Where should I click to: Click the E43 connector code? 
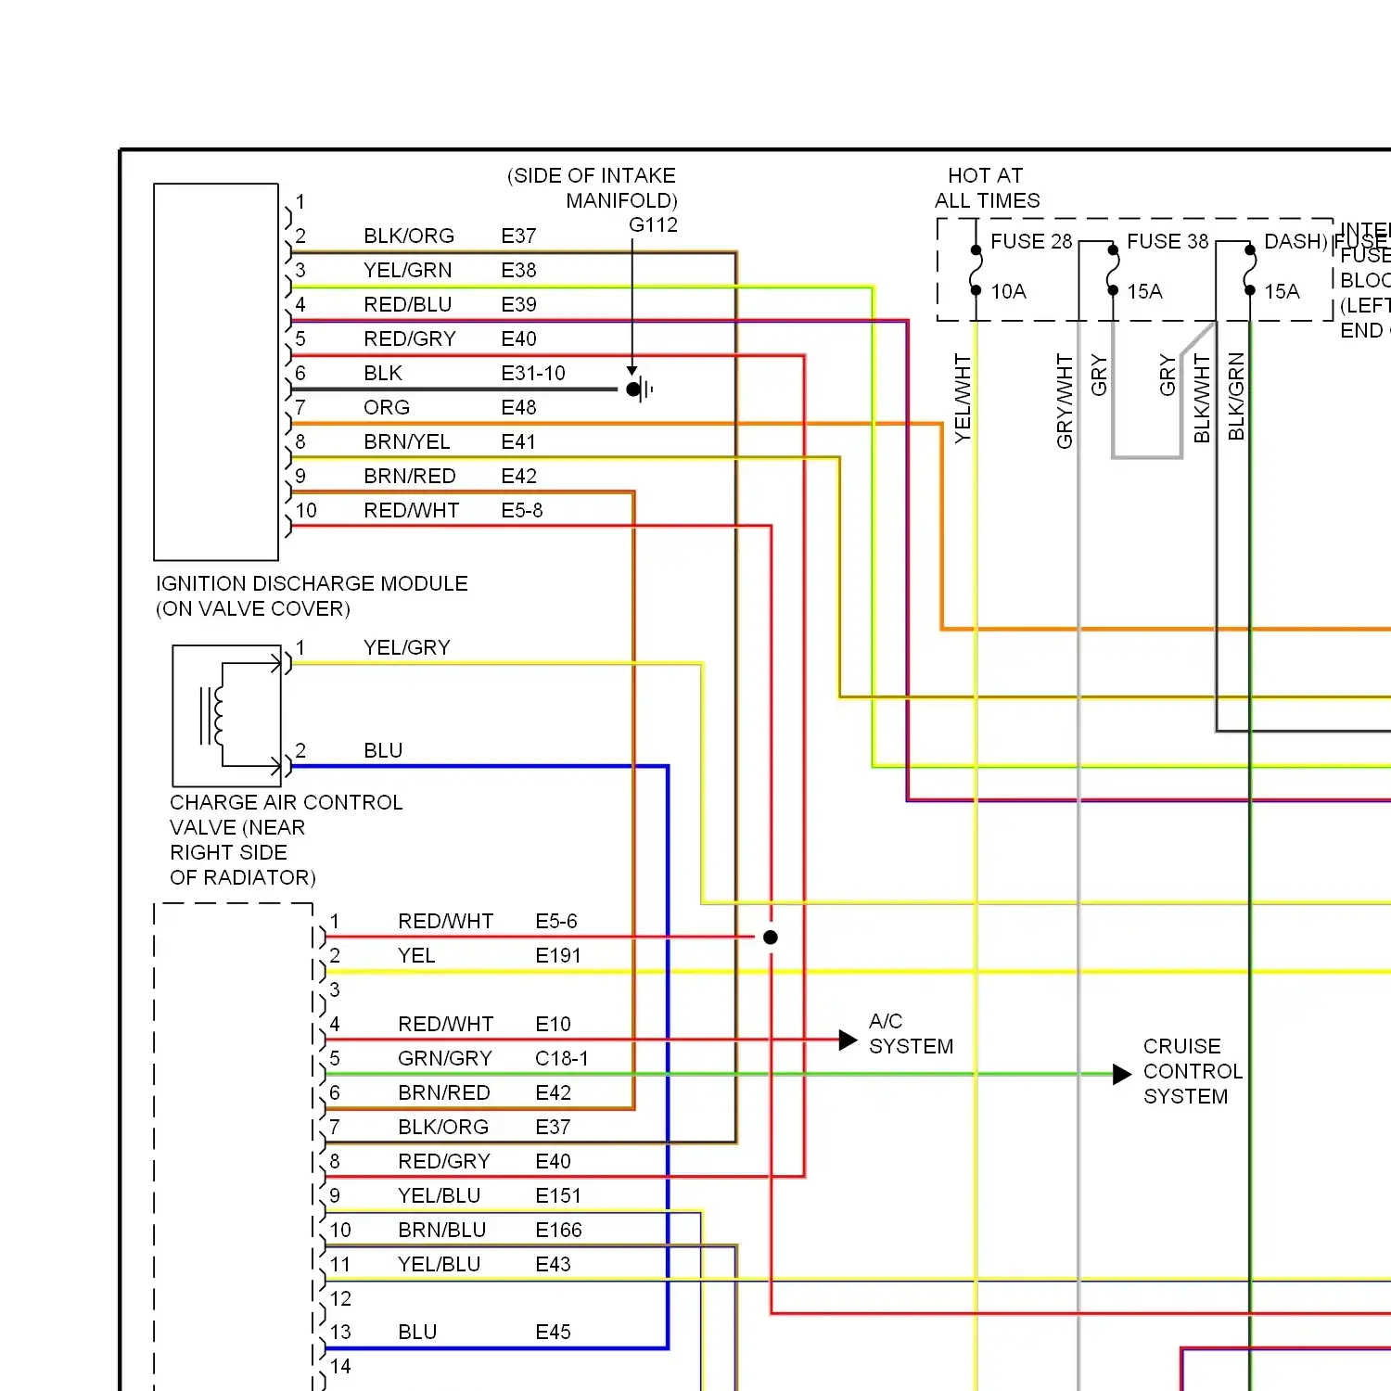click(553, 1265)
